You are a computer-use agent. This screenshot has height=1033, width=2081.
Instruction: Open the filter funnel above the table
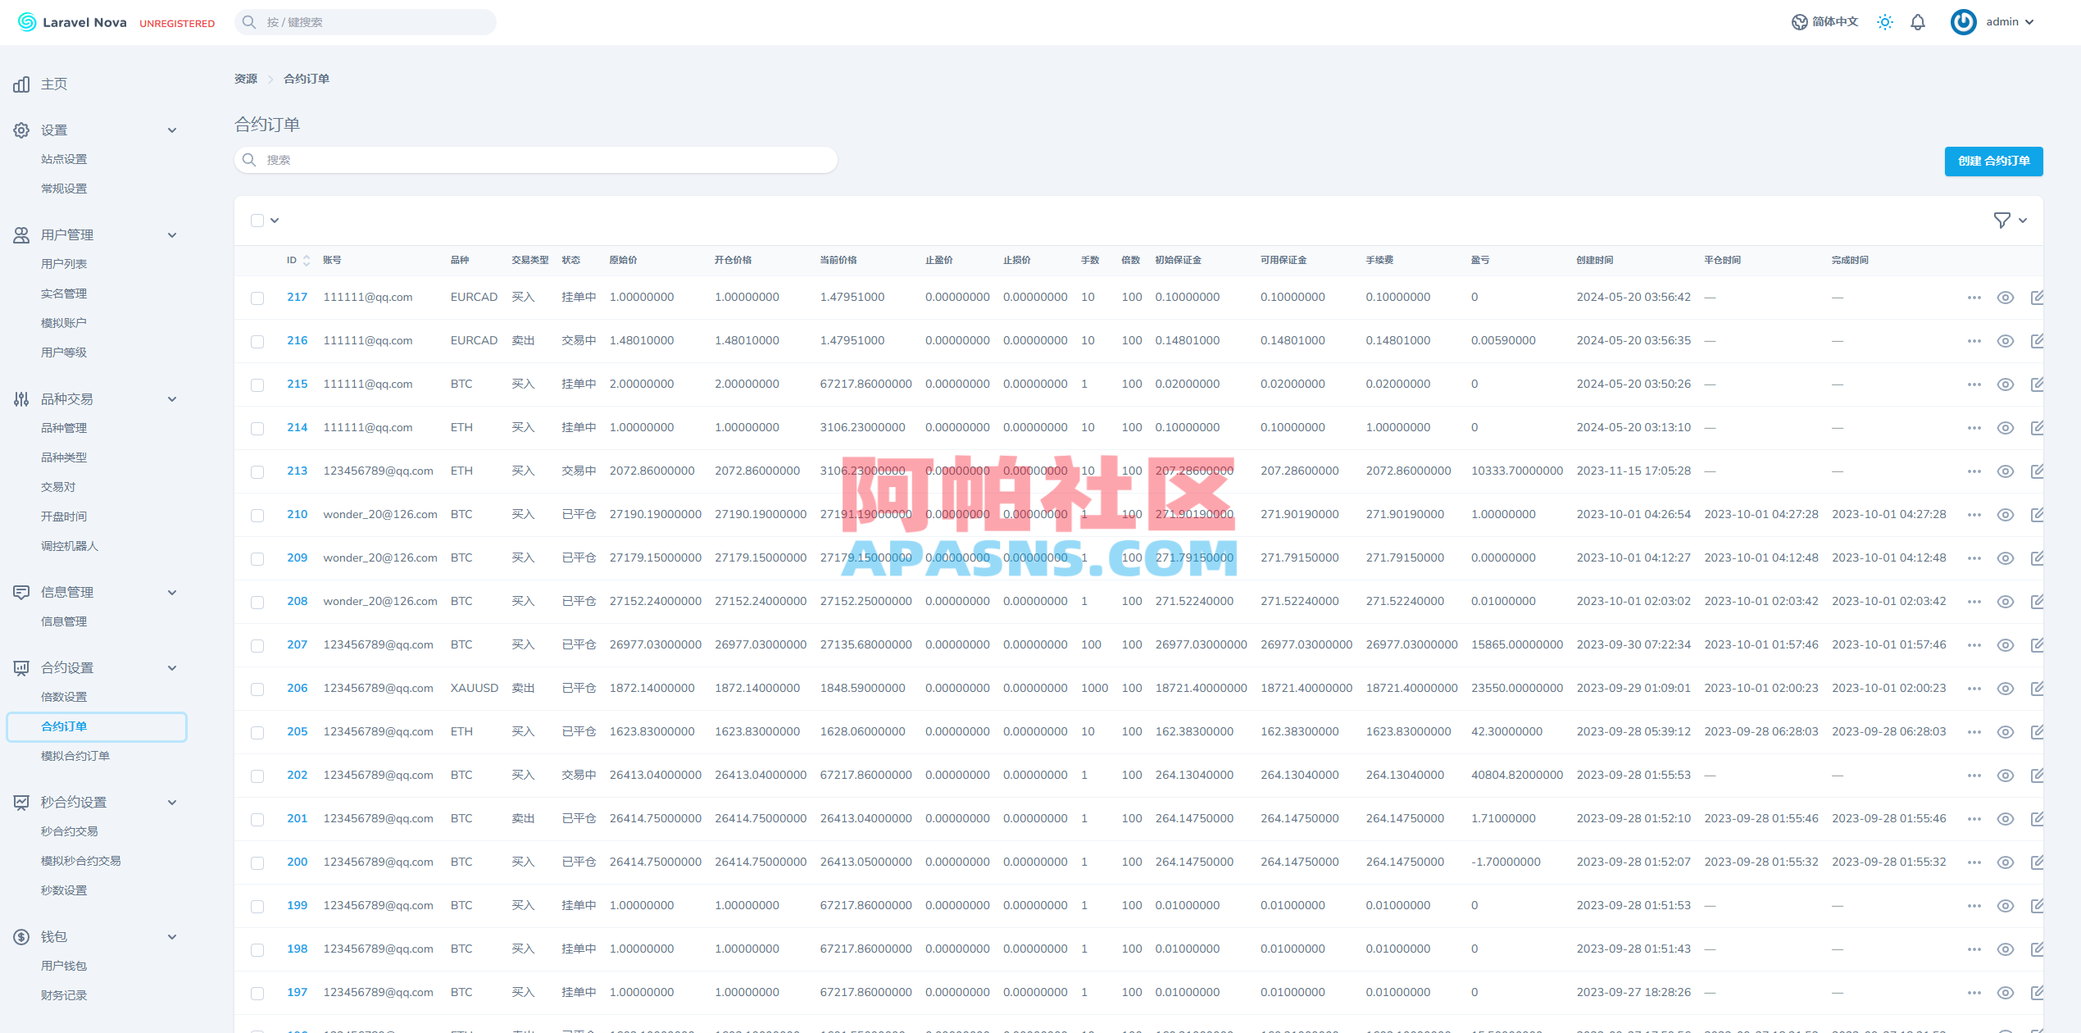coord(2003,221)
